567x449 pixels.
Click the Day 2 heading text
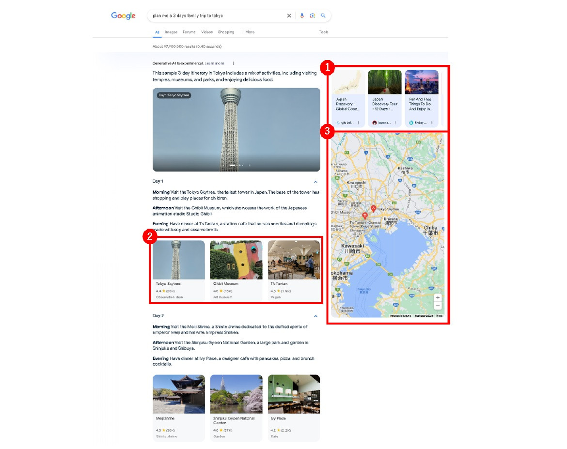(x=158, y=316)
